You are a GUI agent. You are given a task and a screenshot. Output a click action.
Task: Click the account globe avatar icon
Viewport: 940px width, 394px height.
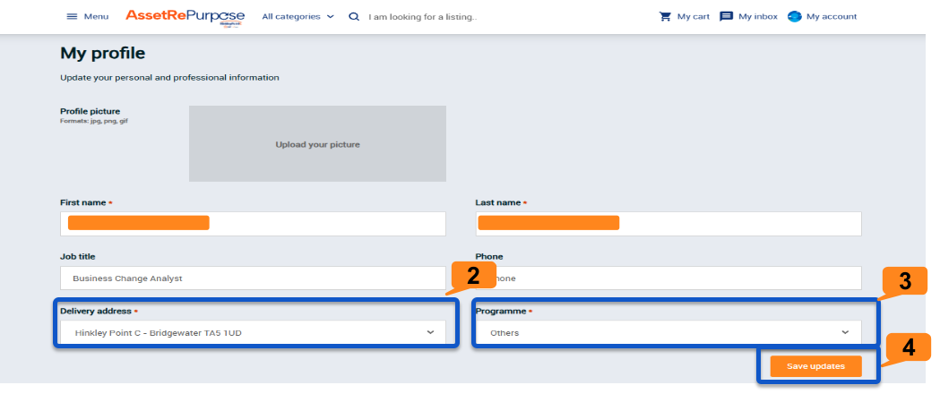794,16
